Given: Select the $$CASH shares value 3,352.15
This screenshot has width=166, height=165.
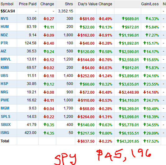Looking at the screenshot, I should point(66,11).
